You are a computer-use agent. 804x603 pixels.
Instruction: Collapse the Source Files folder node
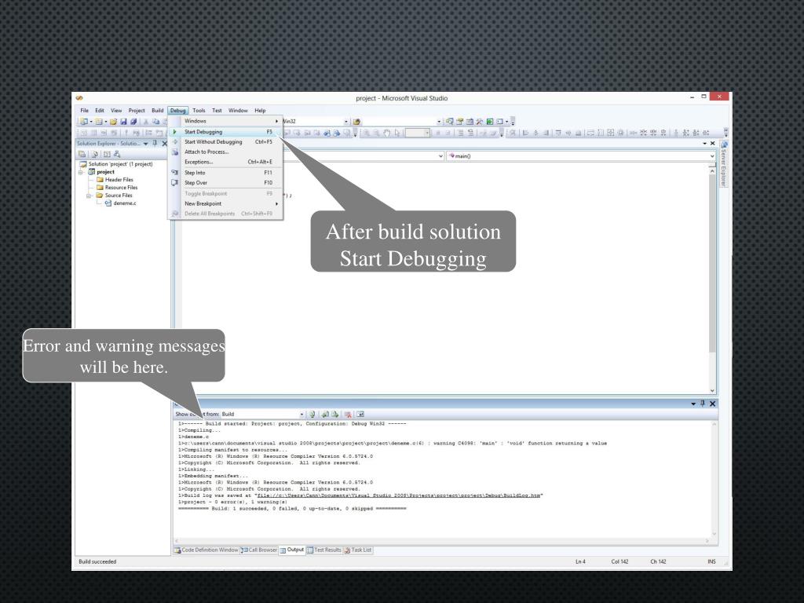point(89,196)
